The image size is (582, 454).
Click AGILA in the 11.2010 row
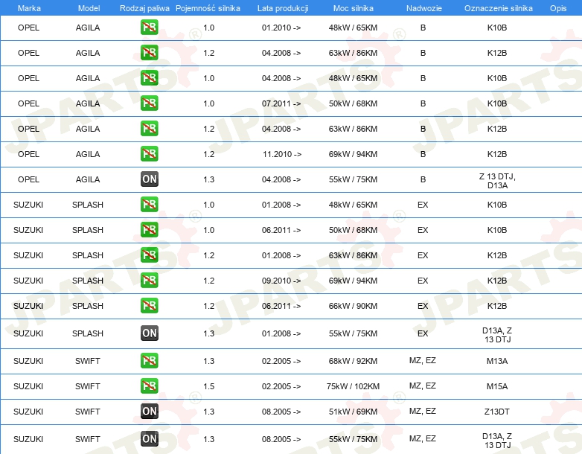pos(88,154)
